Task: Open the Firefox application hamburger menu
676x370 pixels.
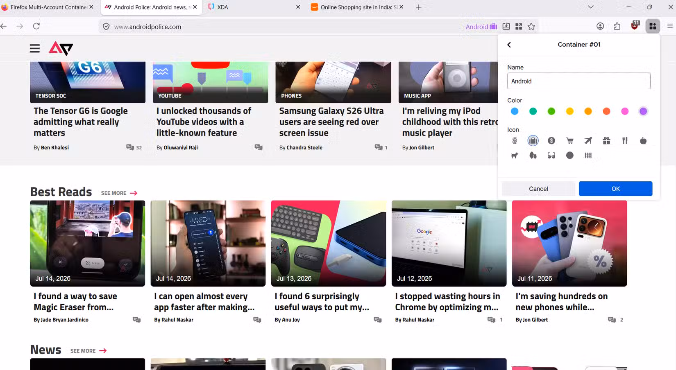Action: point(670,26)
